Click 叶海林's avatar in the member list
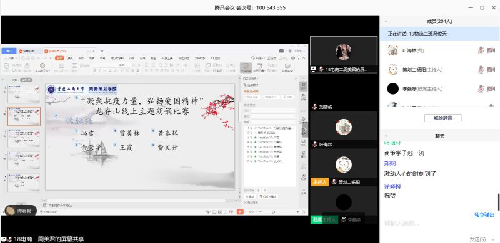The width and height of the screenshot is (500, 243). click(393, 50)
